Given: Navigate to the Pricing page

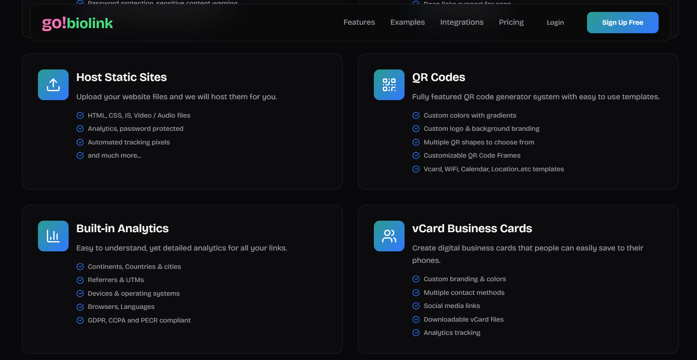Looking at the screenshot, I should 511,22.
